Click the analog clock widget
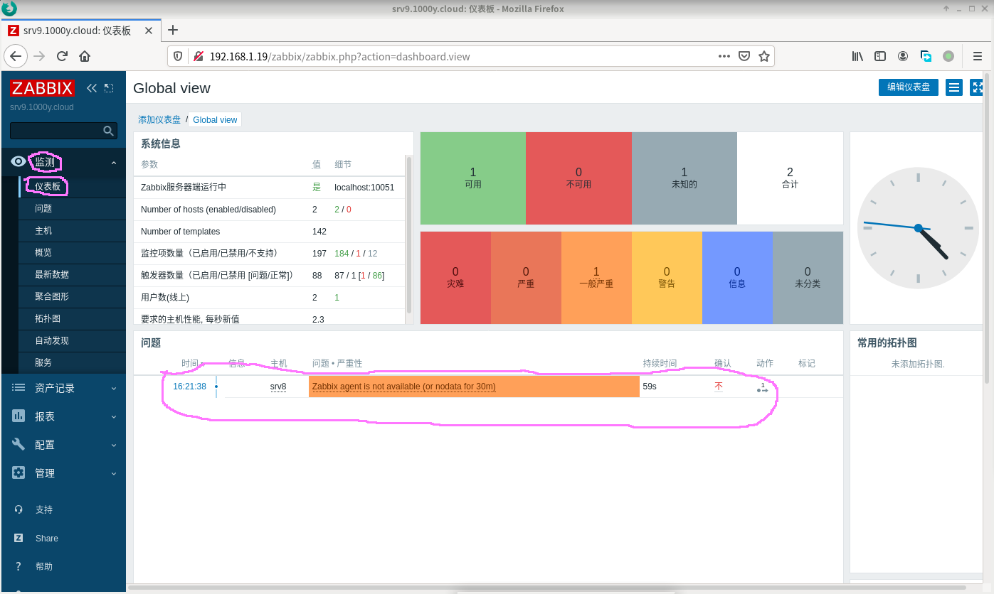The width and height of the screenshot is (994, 594). click(918, 228)
